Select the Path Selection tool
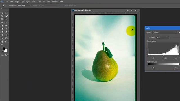The height and width of the screenshot is (101, 180). tap(2, 38)
